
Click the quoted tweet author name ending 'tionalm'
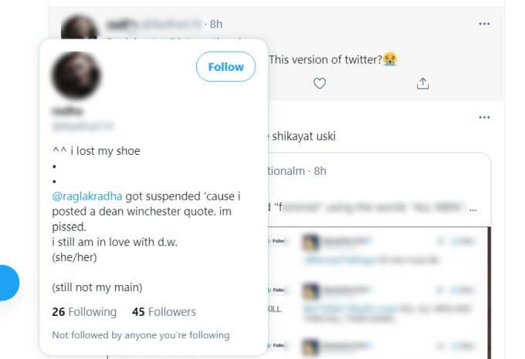pos(286,171)
